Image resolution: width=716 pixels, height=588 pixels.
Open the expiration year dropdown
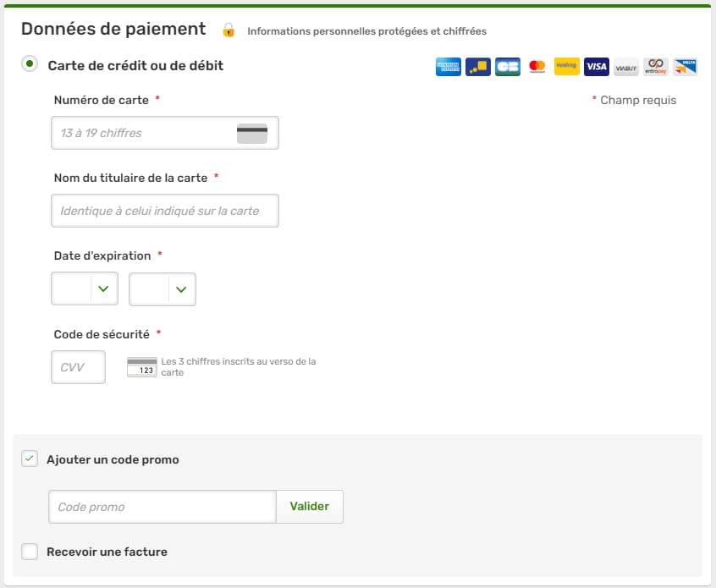(162, 288)
